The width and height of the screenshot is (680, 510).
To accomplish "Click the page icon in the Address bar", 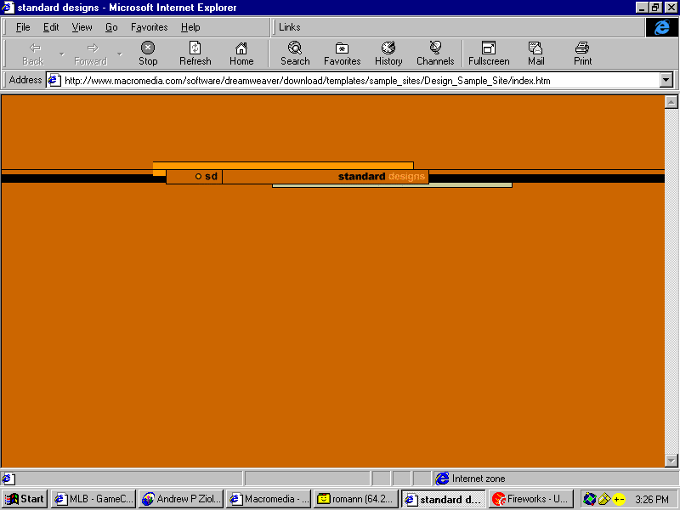I will (x=54, y=80).
